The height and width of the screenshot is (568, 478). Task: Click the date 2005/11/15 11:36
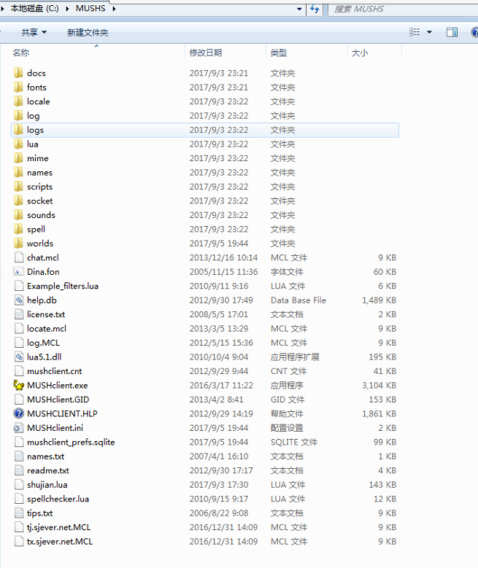click(223, 272)
